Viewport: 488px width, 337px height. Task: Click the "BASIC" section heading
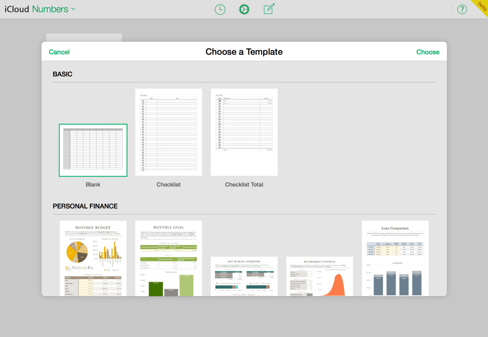pyautogui.click(x=63, y=74)
